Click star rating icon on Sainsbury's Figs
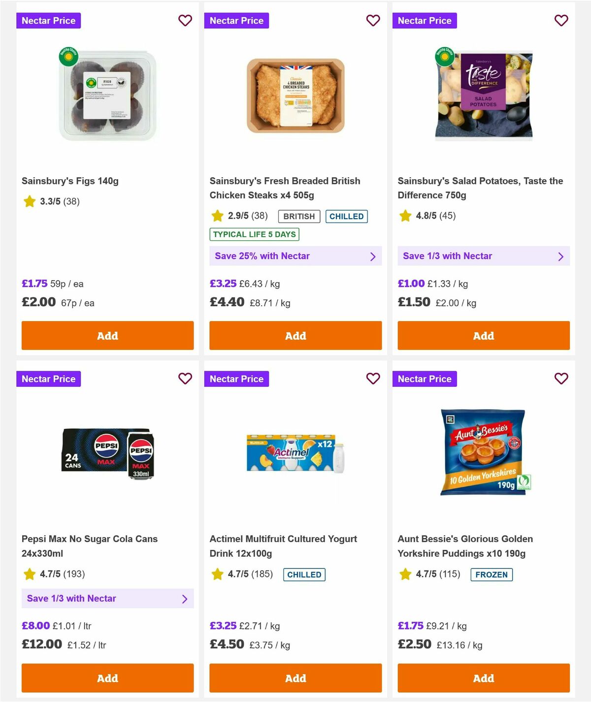This screenshot has width=591, height=702. coord(29,201)
